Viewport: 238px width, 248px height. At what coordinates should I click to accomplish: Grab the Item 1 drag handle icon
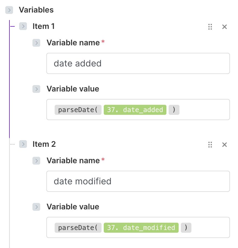(210, 27)
